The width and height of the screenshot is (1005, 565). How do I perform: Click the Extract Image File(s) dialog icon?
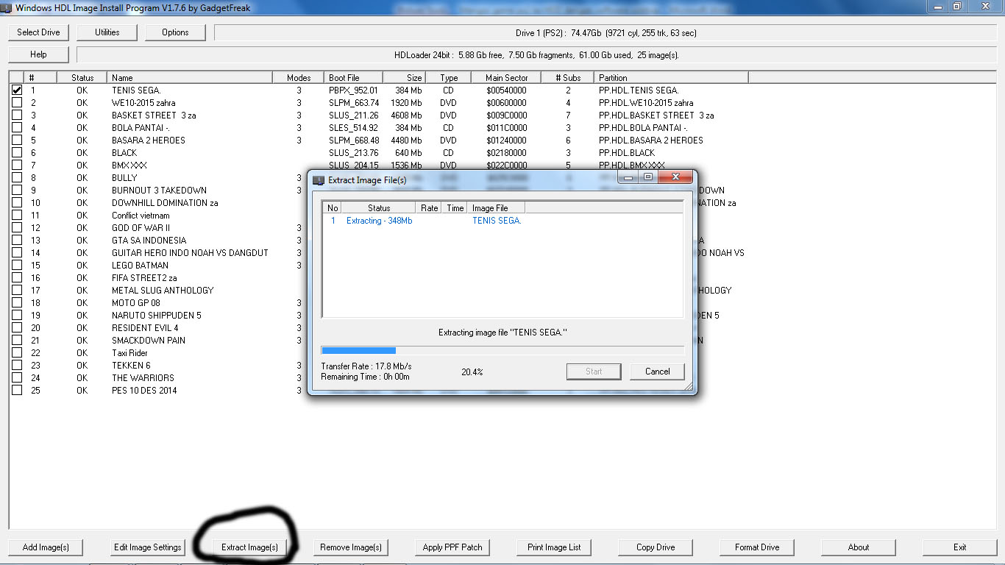(x=319, y=179)
